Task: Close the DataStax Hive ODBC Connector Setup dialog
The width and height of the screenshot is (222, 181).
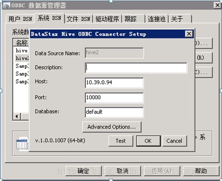Action: click(189, 34)
